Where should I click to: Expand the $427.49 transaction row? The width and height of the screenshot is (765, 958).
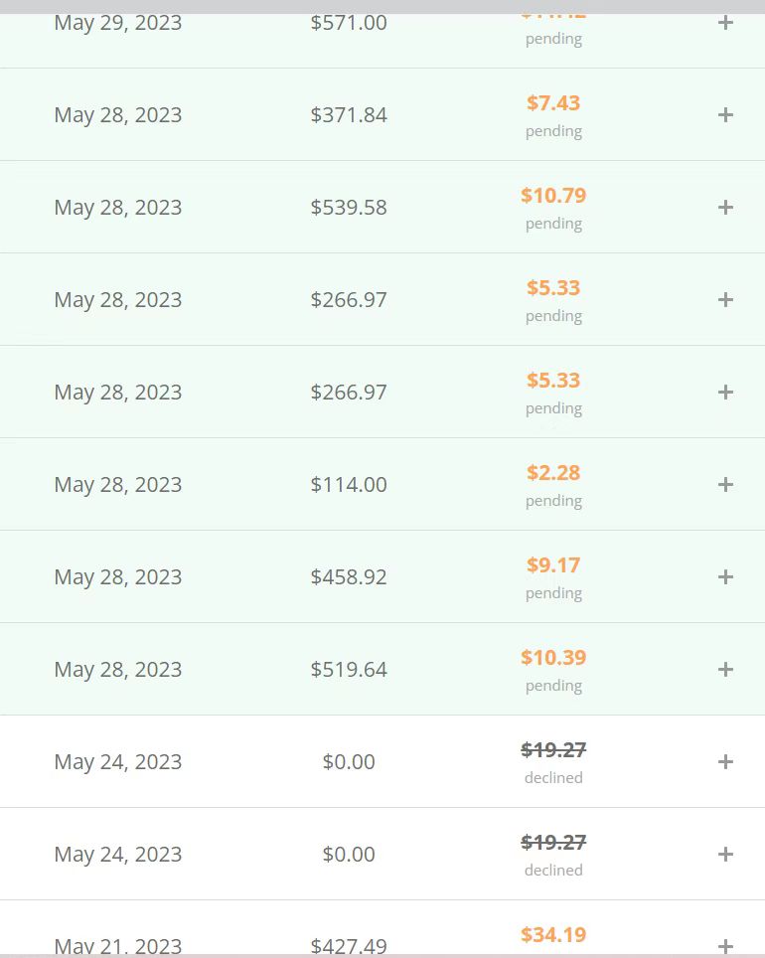click(x=725, y=946)
